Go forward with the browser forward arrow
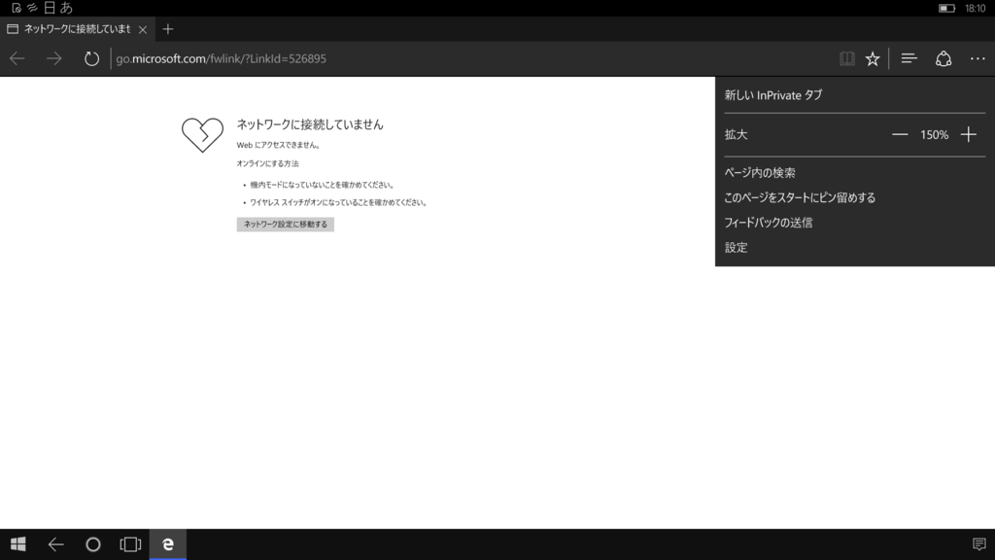Image resolution: width=995 pixels, height=560 pixels. click(x=54, y=58)
